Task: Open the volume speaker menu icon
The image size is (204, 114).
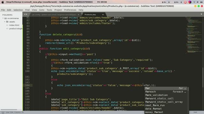Action: point(198,2)
